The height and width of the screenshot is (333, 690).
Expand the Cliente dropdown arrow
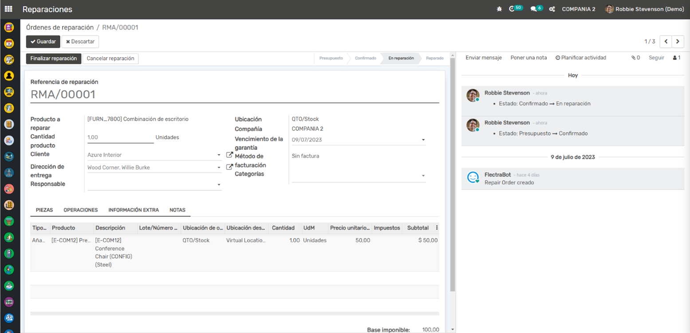(x=219, y=155)
